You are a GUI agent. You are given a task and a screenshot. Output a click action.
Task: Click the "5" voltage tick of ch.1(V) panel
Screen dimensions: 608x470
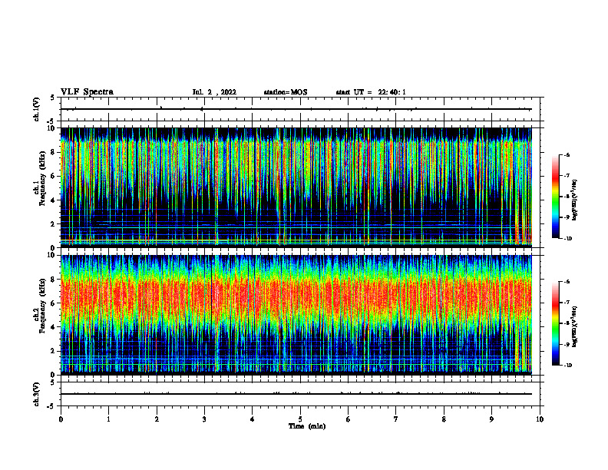54,98
